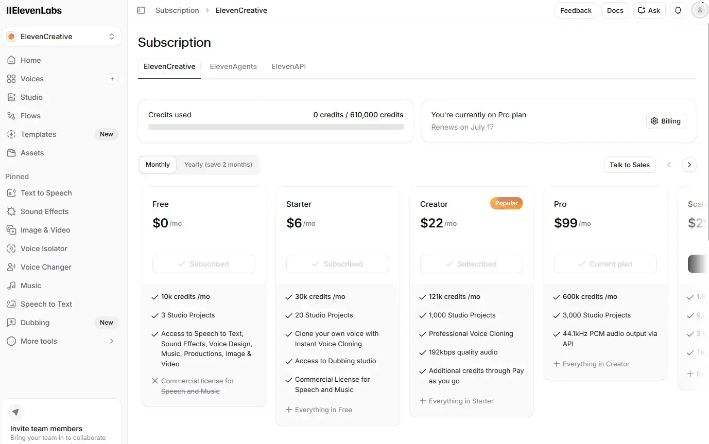709x444 pixels.
Task: Click the "0 credits / 610,000 credits" text
Action: pyautogui.click(x=358, y=115)
